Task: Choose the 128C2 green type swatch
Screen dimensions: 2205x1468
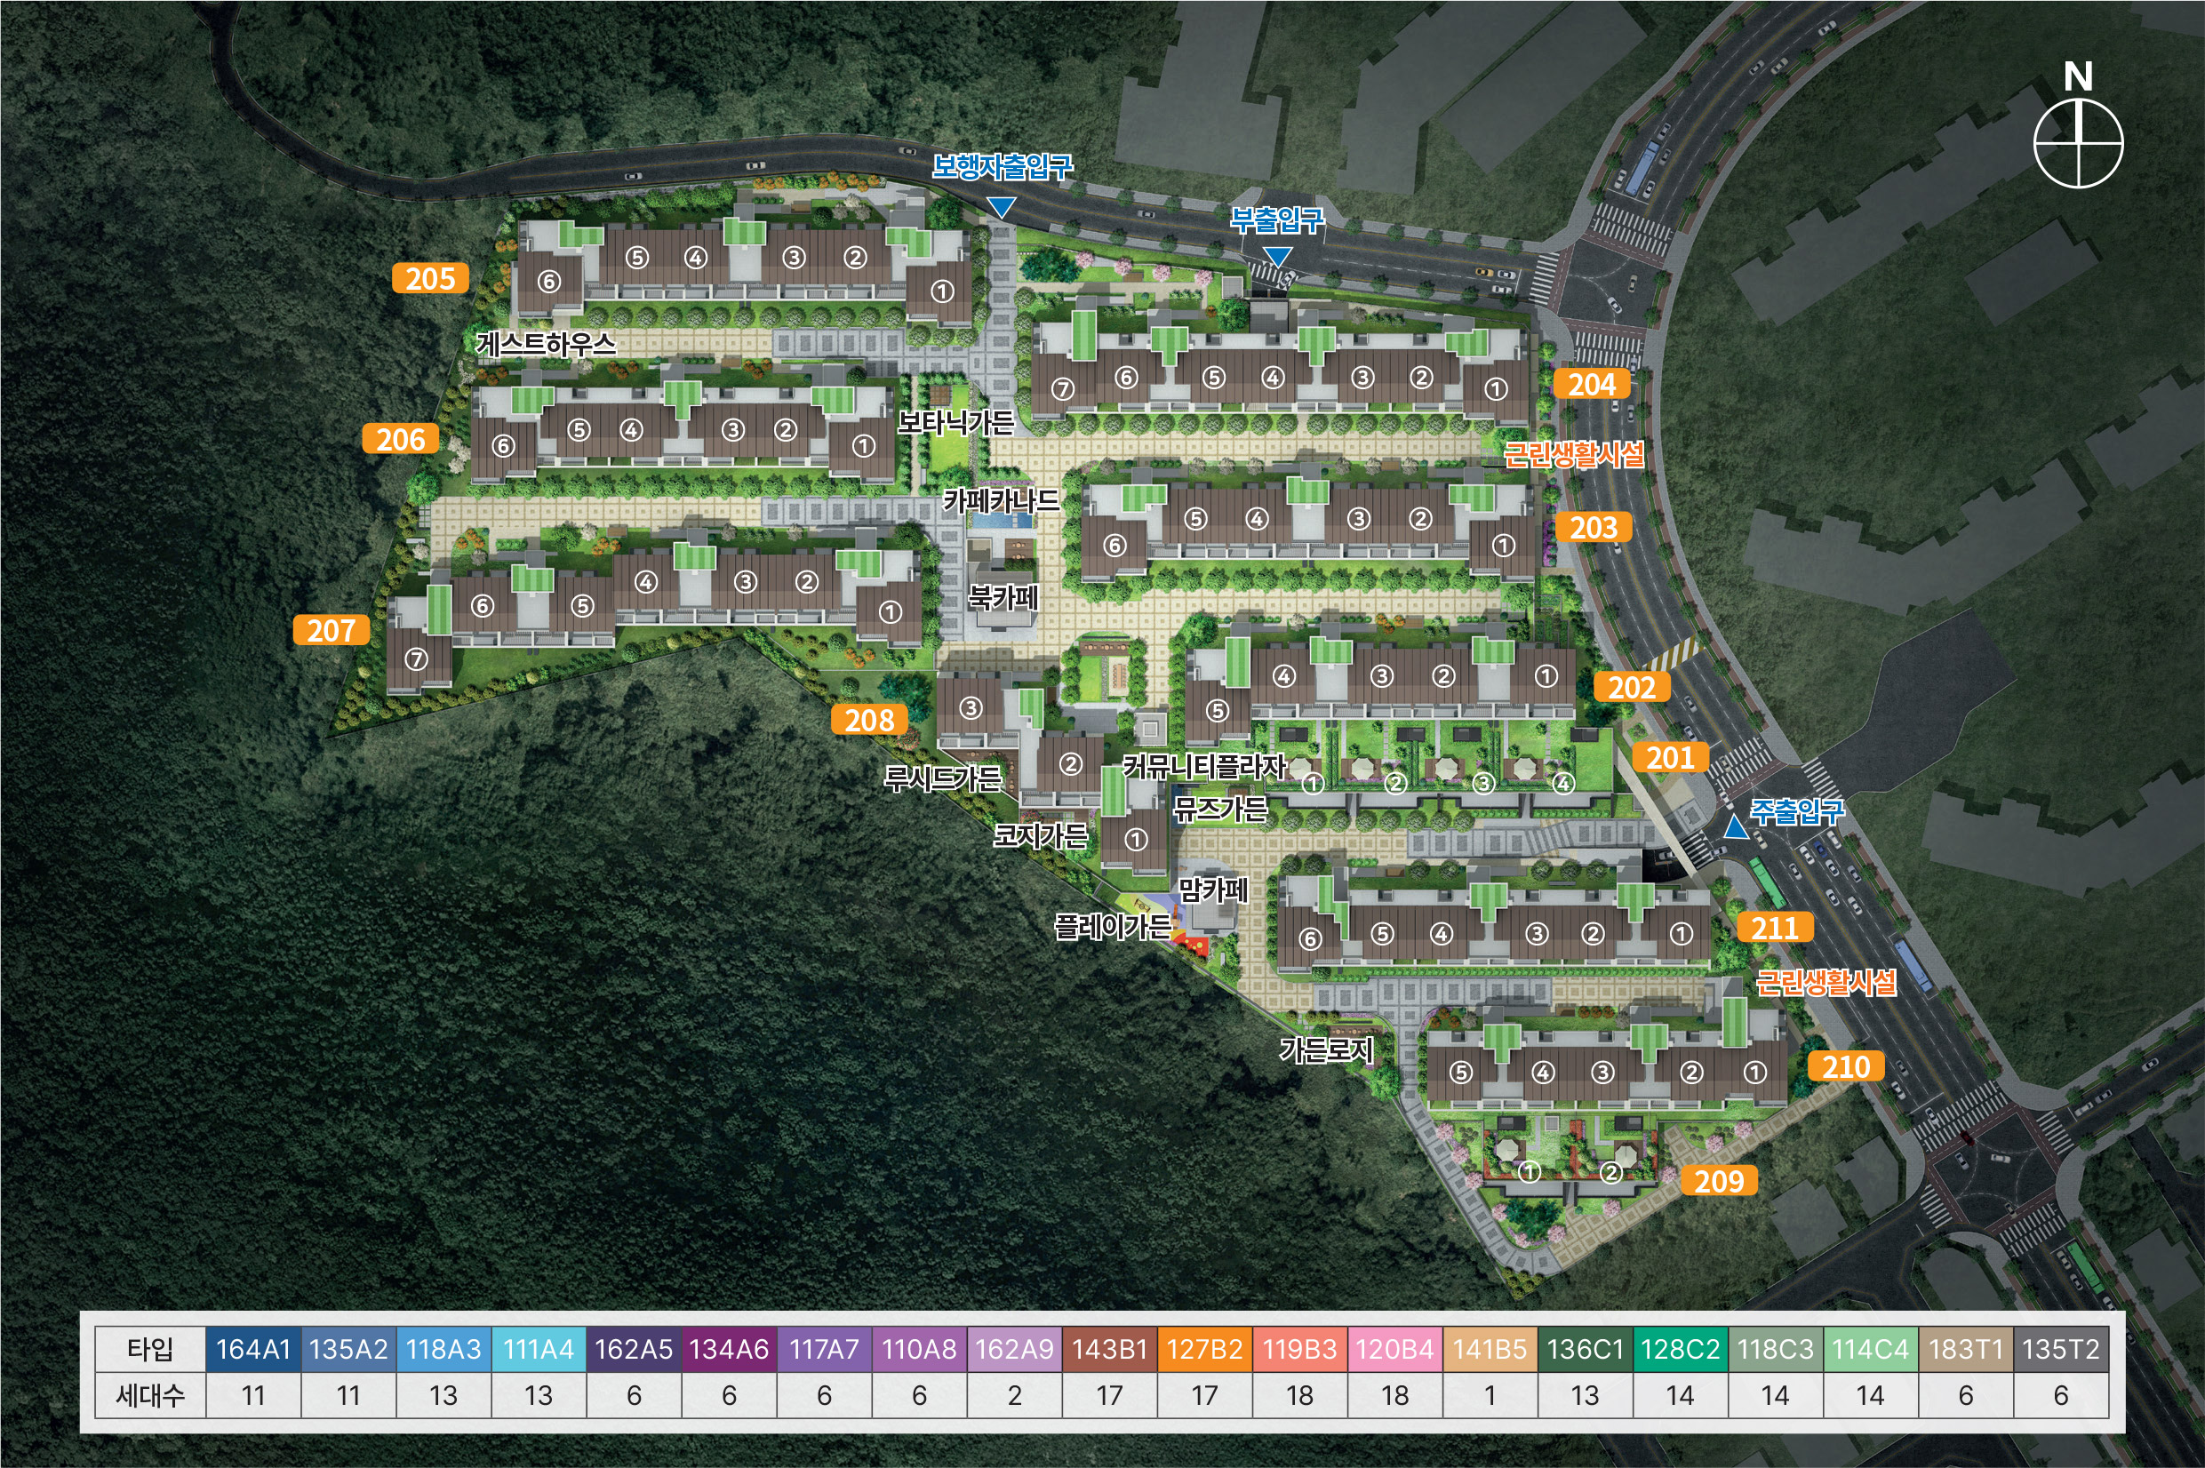Action: point(1680,1349)
